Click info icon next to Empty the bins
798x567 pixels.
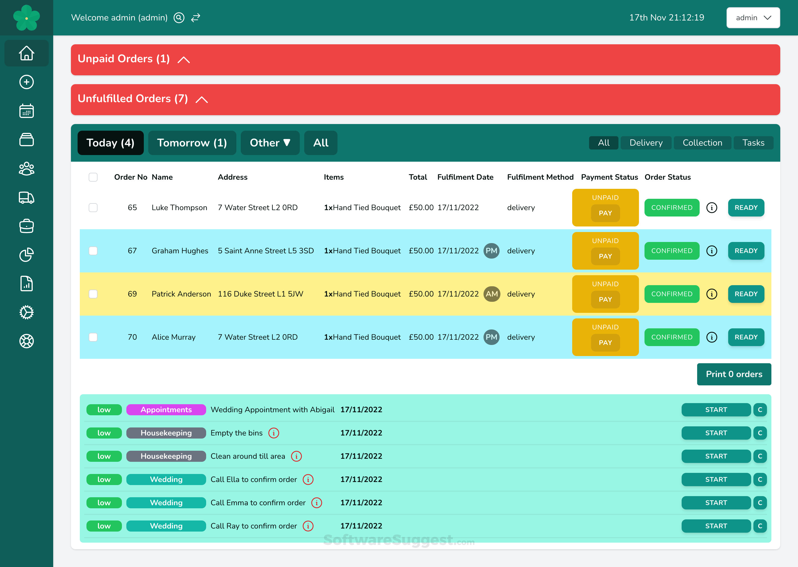tap(273, 433)
